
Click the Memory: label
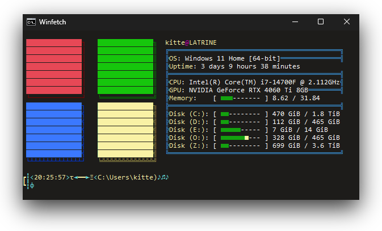tap(183, 98)
